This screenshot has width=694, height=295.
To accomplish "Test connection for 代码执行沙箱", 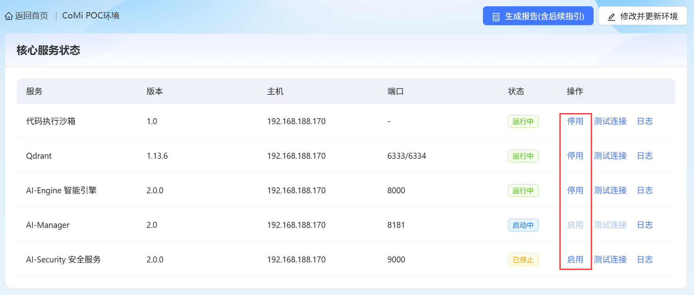I will pos(610,121).
